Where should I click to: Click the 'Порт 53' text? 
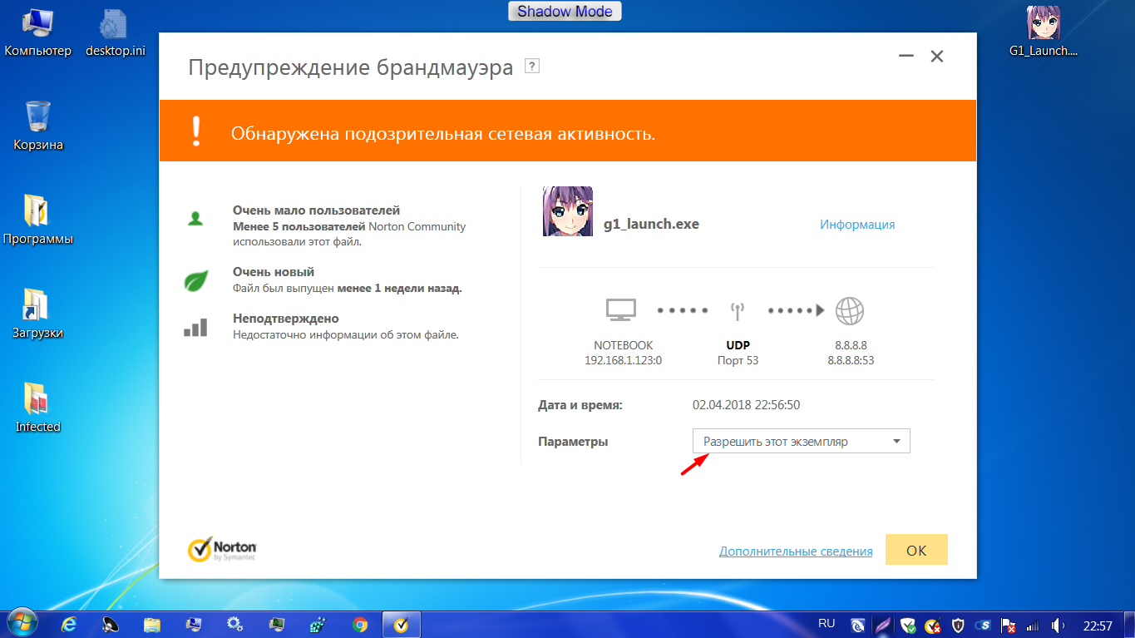pyautogui.click(x=738, y=360)
